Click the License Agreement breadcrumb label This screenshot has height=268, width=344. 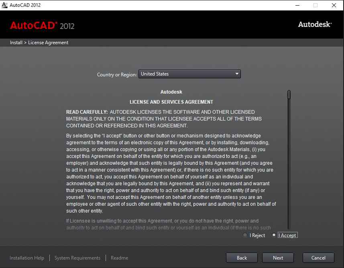click(x=48, y=43)
